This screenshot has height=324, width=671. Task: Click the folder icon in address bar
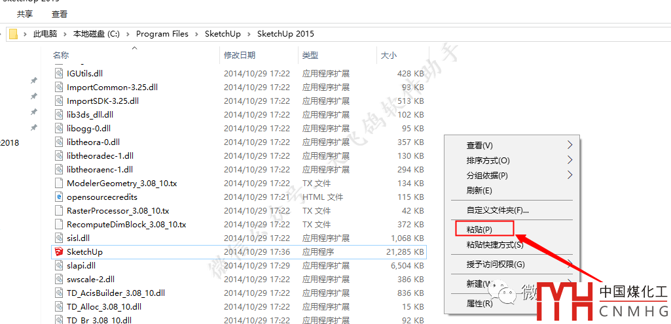pos(13,34)
